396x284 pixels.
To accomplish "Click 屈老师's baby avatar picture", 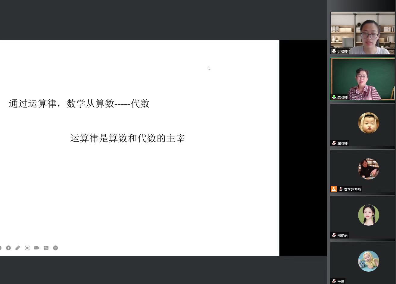I will [369, 123].
